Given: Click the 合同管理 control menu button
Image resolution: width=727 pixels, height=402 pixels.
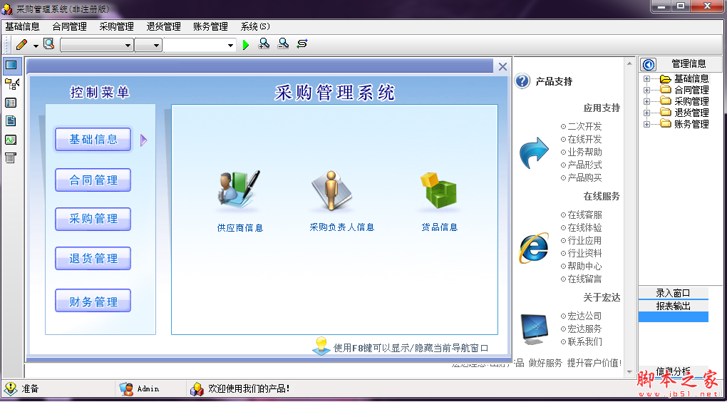Looking at the screenshot, I should (93, 180).
